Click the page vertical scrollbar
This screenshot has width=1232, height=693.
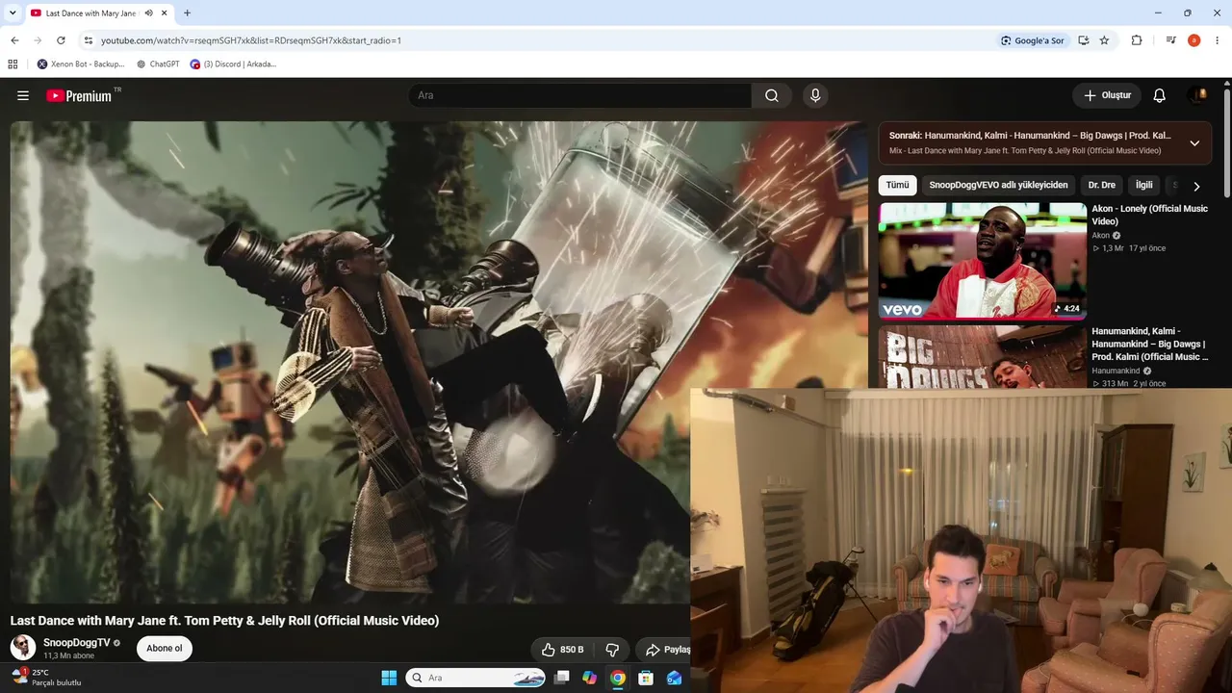tap(1227, 144)
